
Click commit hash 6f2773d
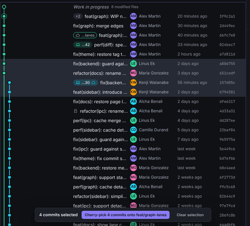tap(227, 177)
